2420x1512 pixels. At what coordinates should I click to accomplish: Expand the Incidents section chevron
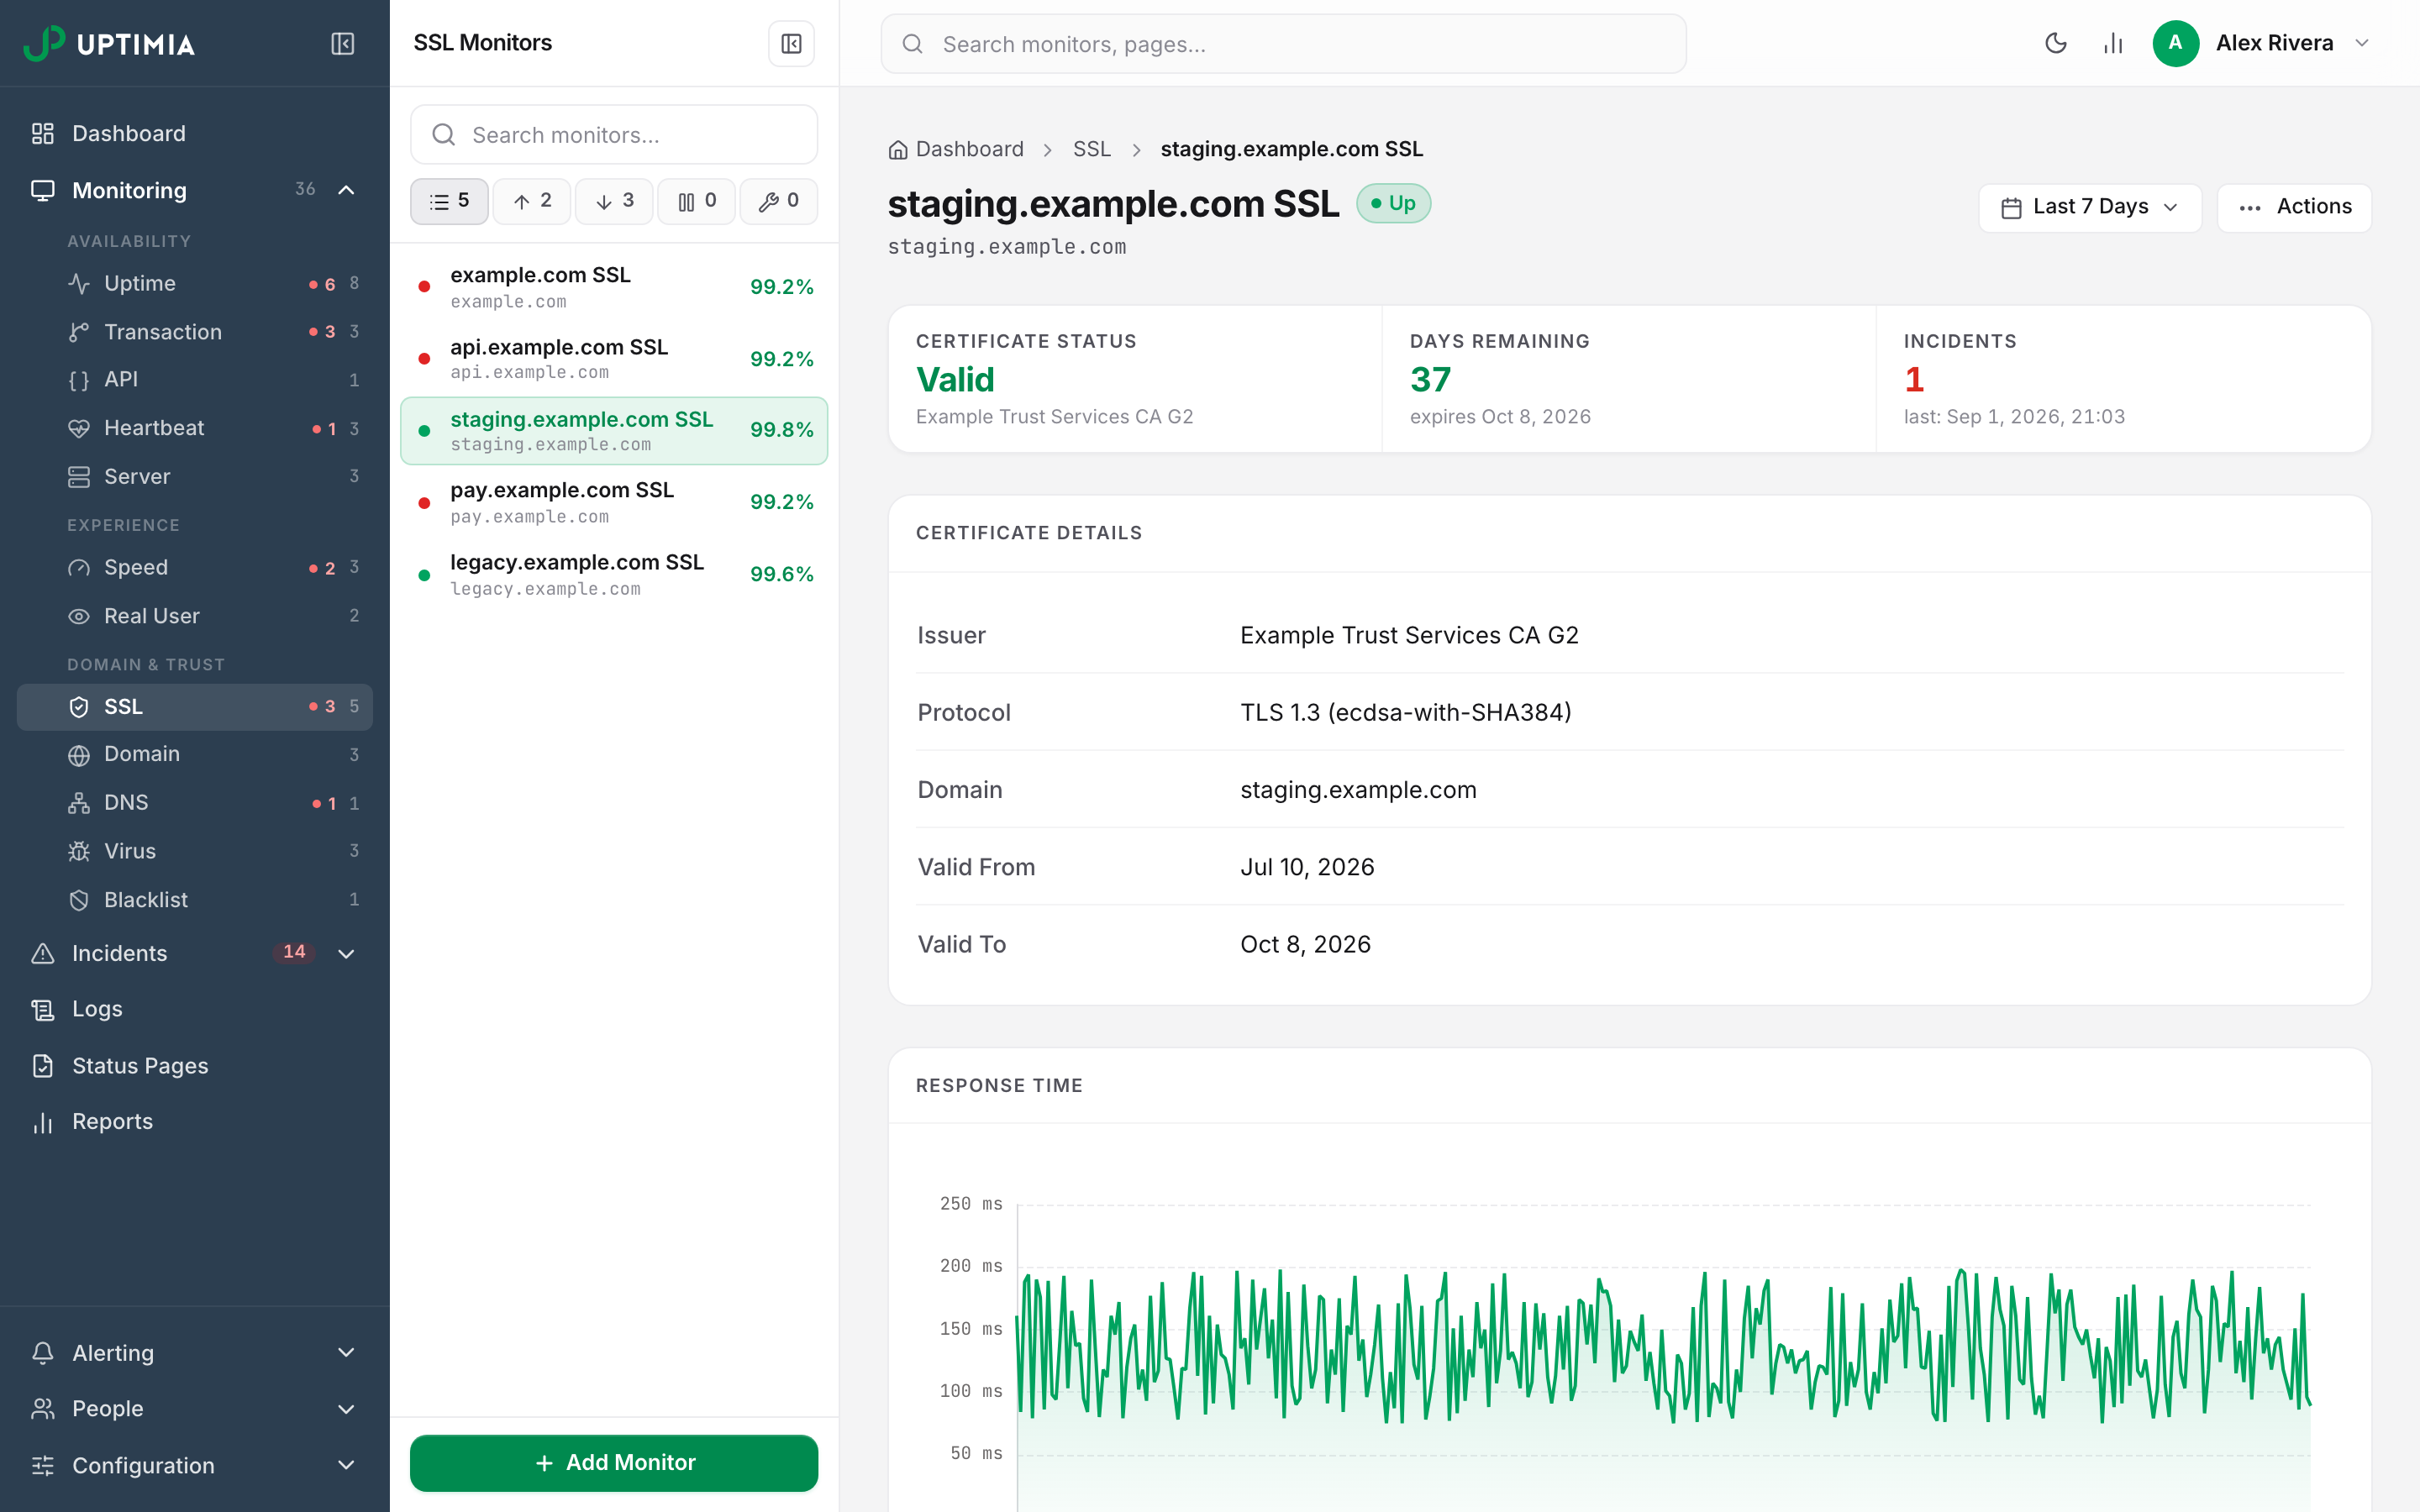[x=346, y=953]
